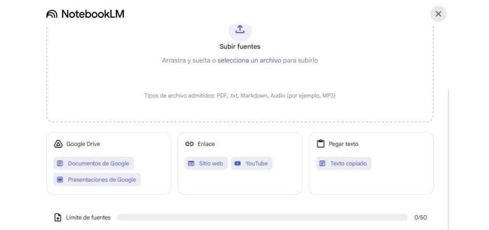Click the Sitio web browser icon

coord(191,163)
